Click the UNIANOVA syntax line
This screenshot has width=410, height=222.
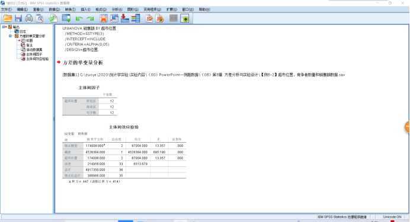pos(89,28)
